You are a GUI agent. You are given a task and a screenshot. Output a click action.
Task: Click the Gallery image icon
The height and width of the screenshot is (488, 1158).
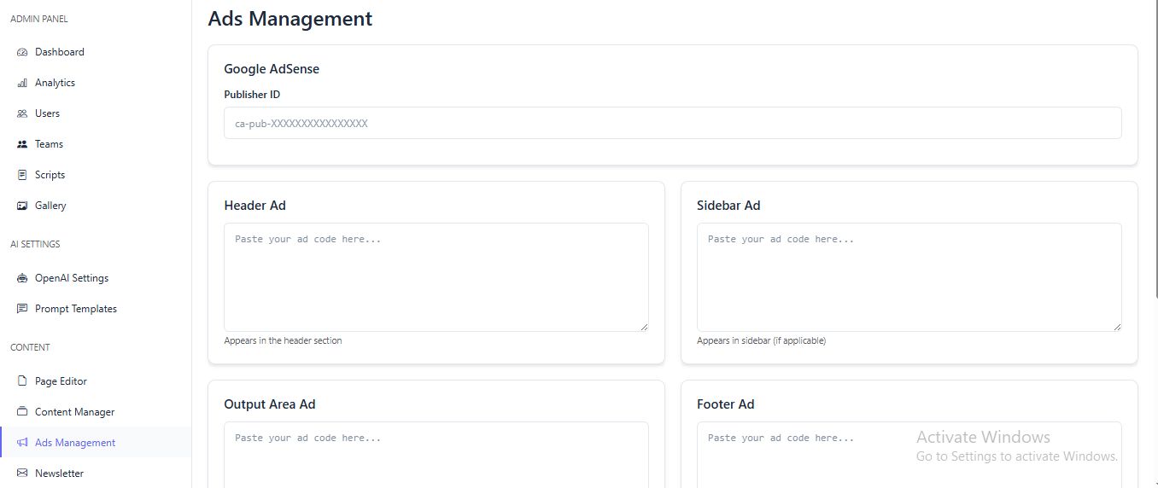pyautogui.click(x=22, y=206)
